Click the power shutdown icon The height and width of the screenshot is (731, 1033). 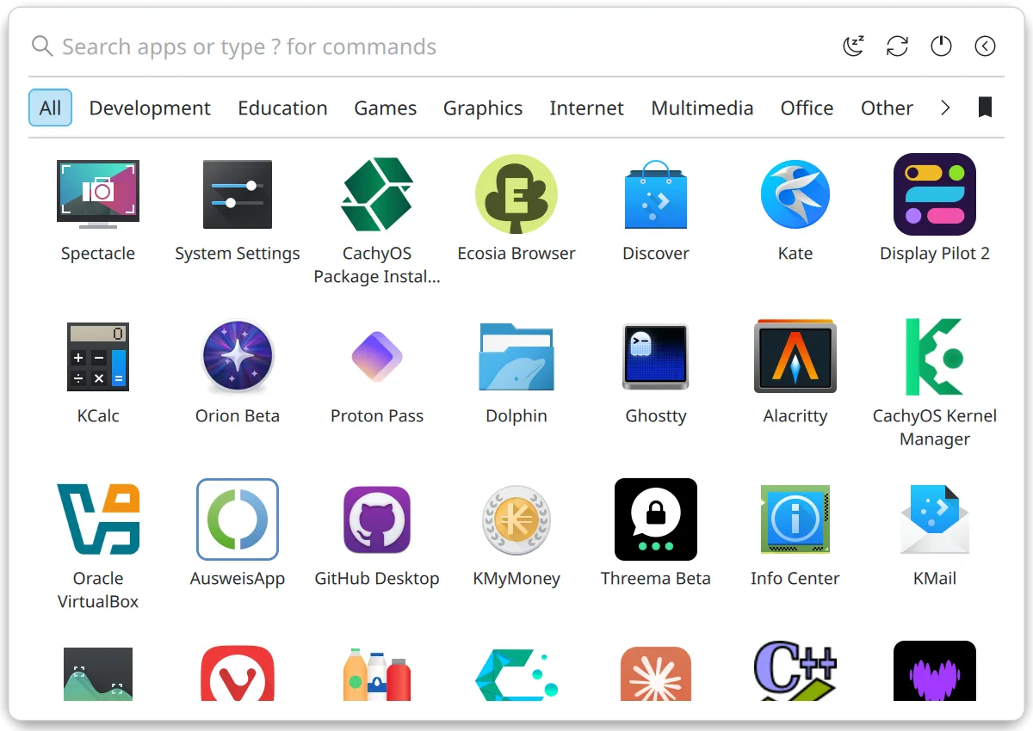pos(941,46)
